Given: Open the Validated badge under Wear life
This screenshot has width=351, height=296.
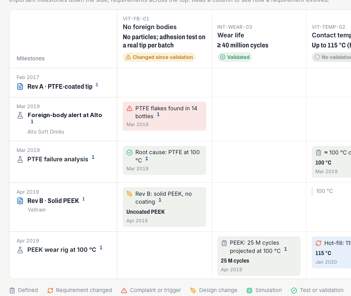Looking at the screenshot, I should click(235, 57).
